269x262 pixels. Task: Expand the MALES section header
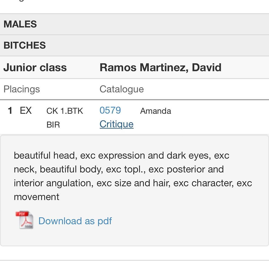coord(134,24)
